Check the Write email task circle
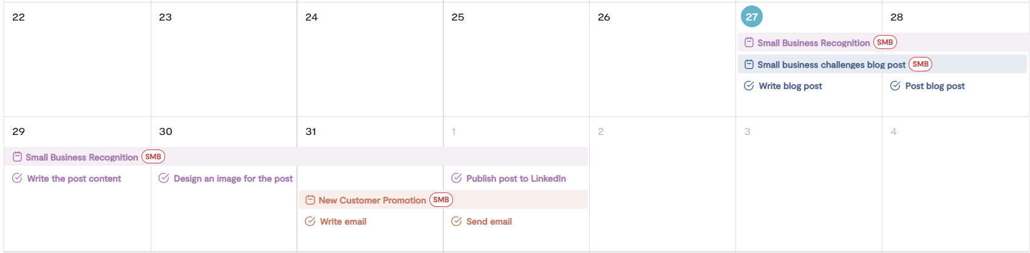Viewport: 1030px width, 253px height. coord(310,222)
